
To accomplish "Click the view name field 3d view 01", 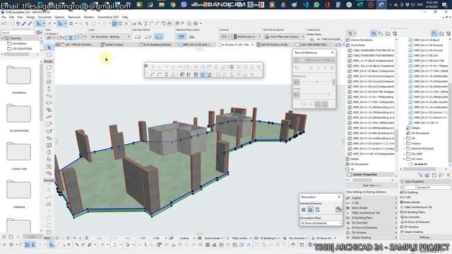I will 433,187.
